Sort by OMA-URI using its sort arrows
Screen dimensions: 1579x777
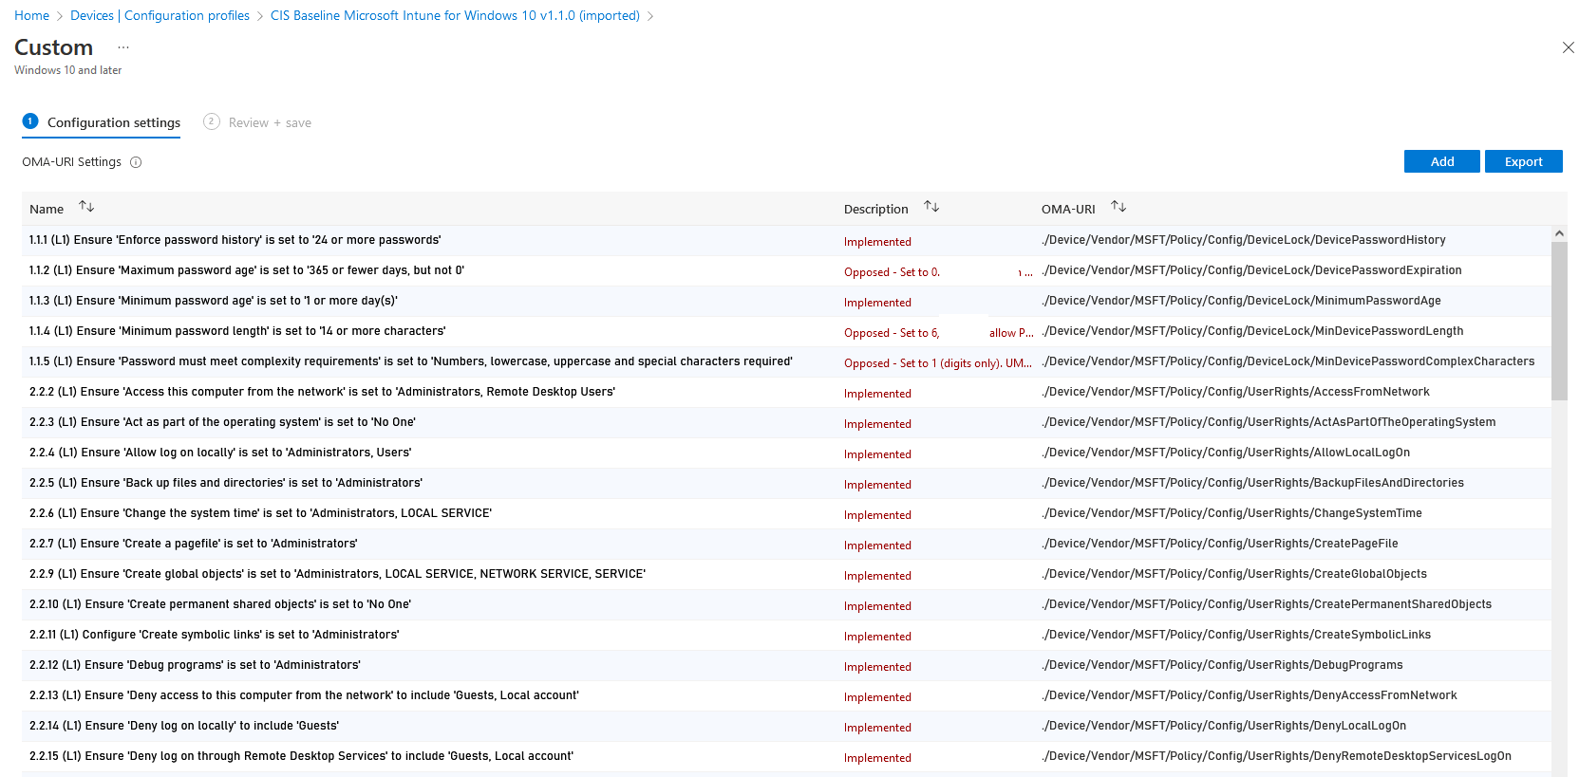[x=1118, y=207]
